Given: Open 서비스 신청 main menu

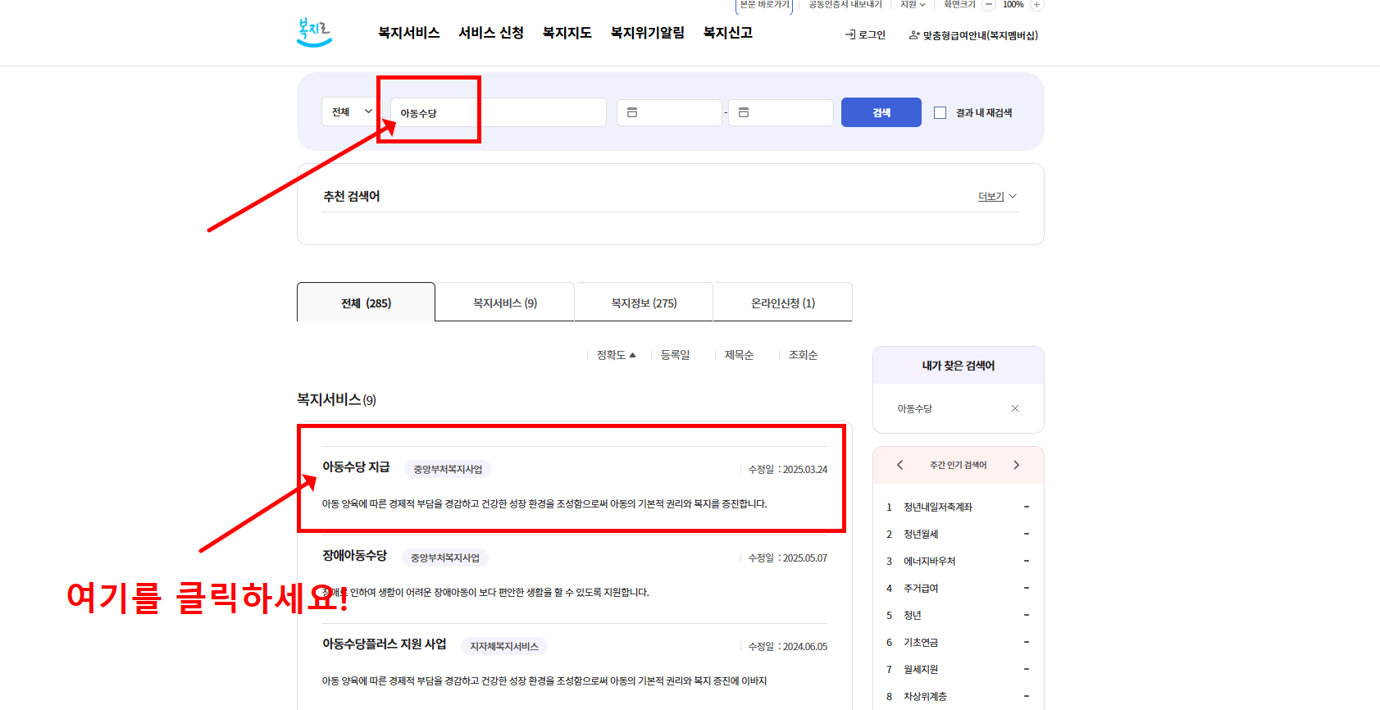Looking at the screenshot, I should [x=491, y=33].
